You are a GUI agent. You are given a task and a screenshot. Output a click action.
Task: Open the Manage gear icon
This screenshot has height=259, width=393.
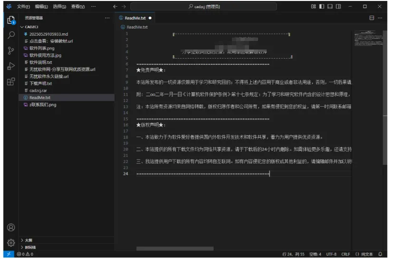tap(11, 242)
